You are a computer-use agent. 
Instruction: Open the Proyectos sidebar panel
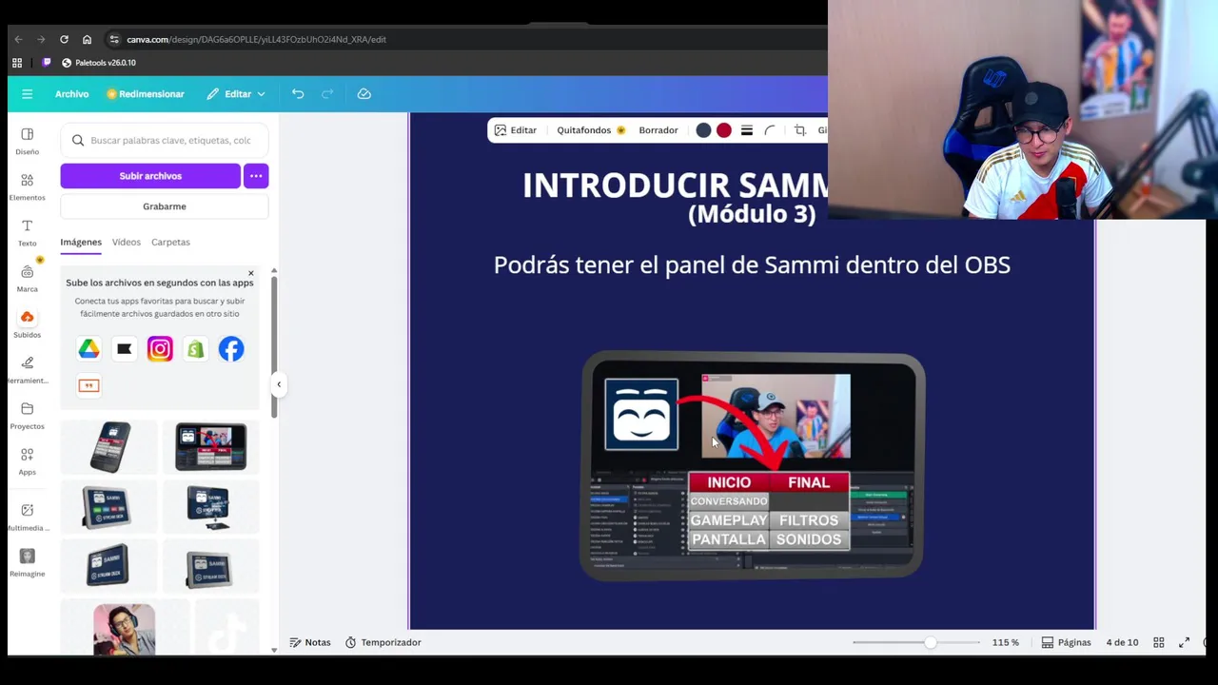click(27, 415)
